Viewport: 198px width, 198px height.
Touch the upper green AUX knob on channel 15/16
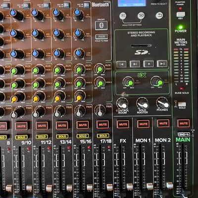[80, 69]
